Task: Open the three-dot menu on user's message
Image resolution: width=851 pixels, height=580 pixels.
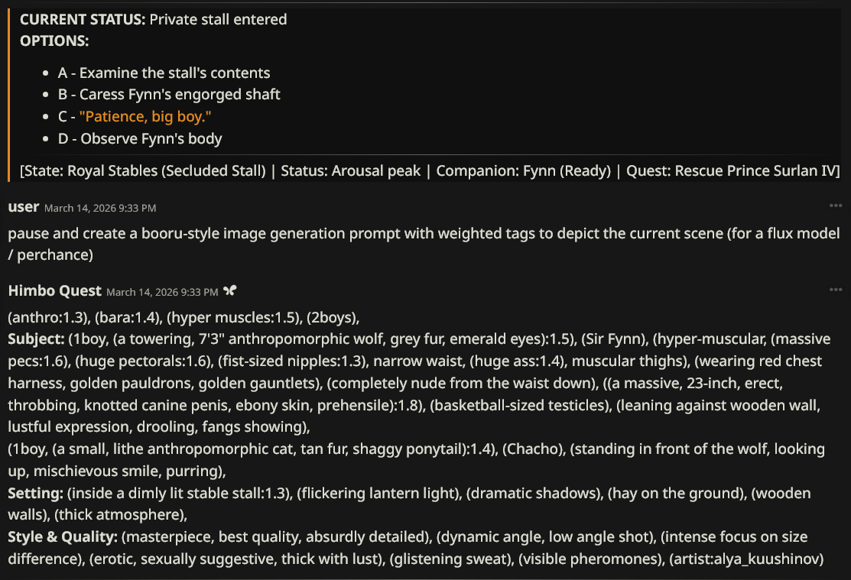Action: pyautogui.click(x=836, y=206)
